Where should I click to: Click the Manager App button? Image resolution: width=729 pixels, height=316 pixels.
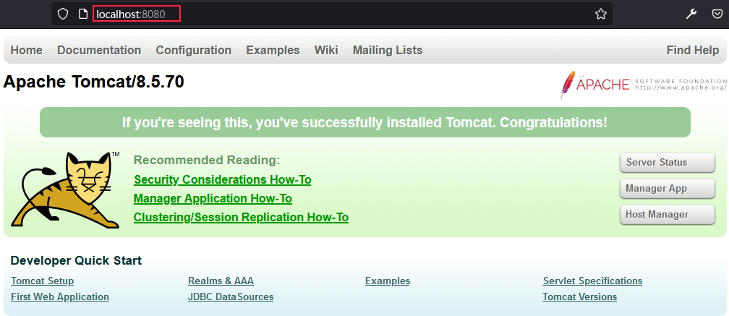(x=667, y=188)
